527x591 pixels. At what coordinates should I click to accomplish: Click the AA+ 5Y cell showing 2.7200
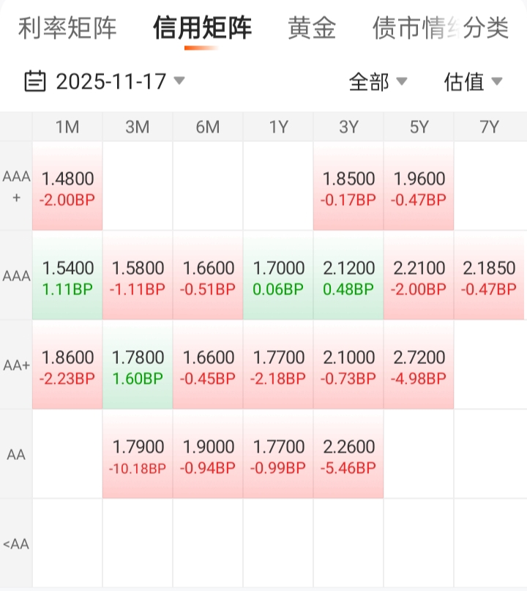[x=419, y=365]
